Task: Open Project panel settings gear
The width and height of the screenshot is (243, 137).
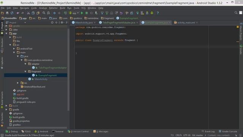Action: pos(62,22)
